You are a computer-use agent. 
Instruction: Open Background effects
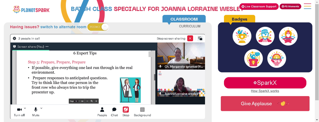pos(142,112)
